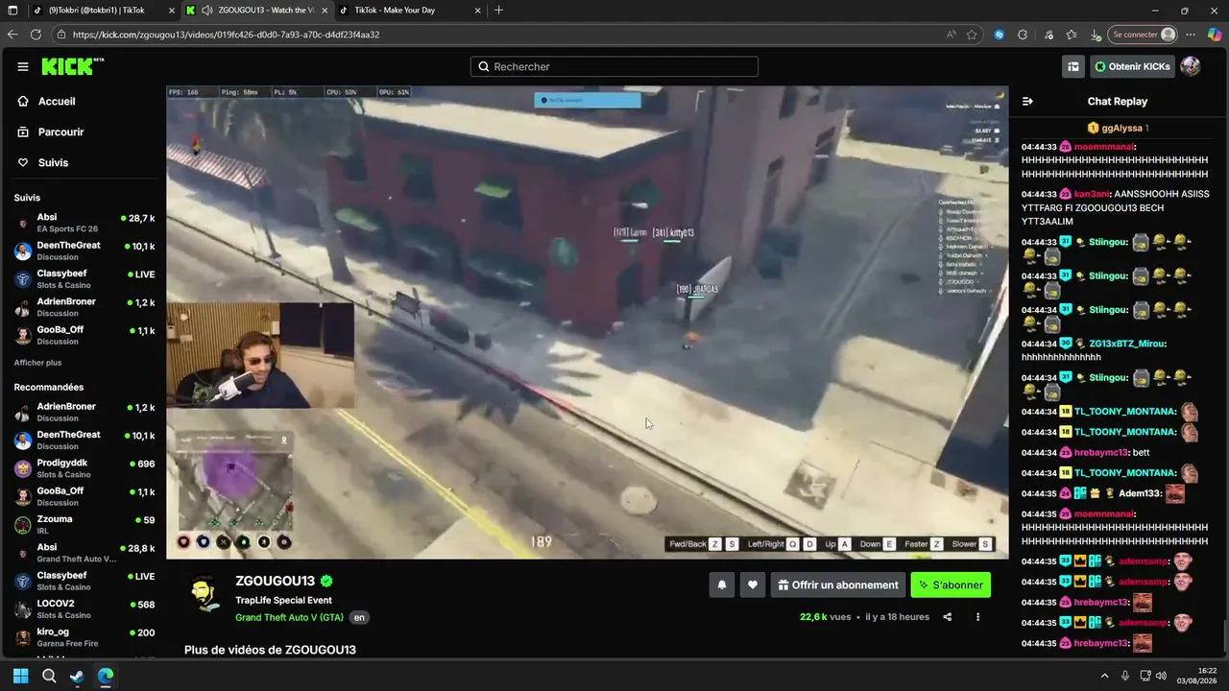The height and width of the screenshot is (691, 1229).
Task: Open the browser Downloads icon
Action: pyautogui.click(x=1096, y=35)
